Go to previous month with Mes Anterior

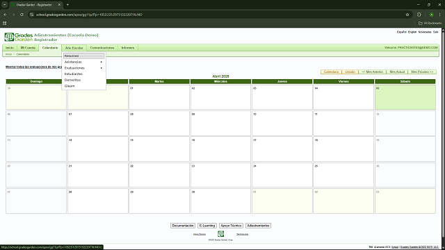[373, 72]
